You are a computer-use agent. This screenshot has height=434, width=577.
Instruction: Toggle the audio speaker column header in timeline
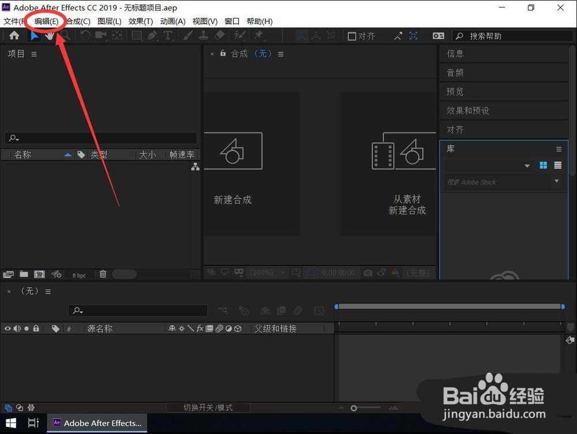(17, 329)
